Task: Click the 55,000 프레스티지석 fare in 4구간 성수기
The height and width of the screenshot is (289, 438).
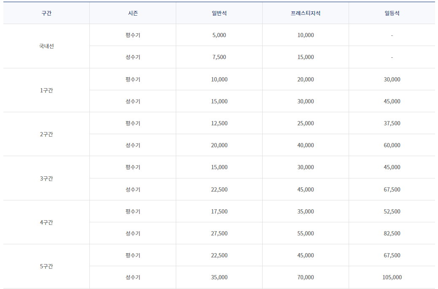Action: tap(305, 233)
